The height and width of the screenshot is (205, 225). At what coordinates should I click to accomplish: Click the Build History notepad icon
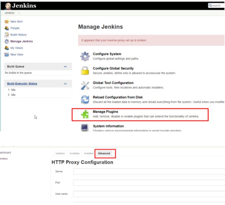pyautogui.click(x=7, y=35)
